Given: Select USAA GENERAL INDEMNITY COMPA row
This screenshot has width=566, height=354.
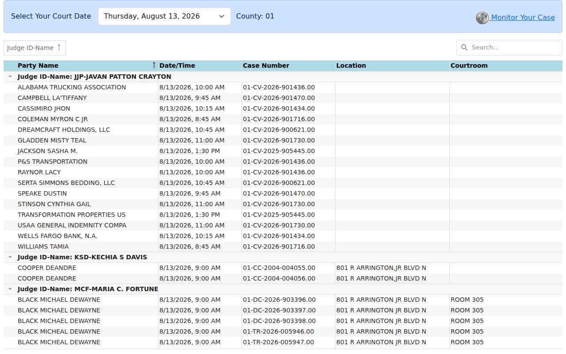Looking at the screenshot, I should pyautogui.click(x=283, y=225).
